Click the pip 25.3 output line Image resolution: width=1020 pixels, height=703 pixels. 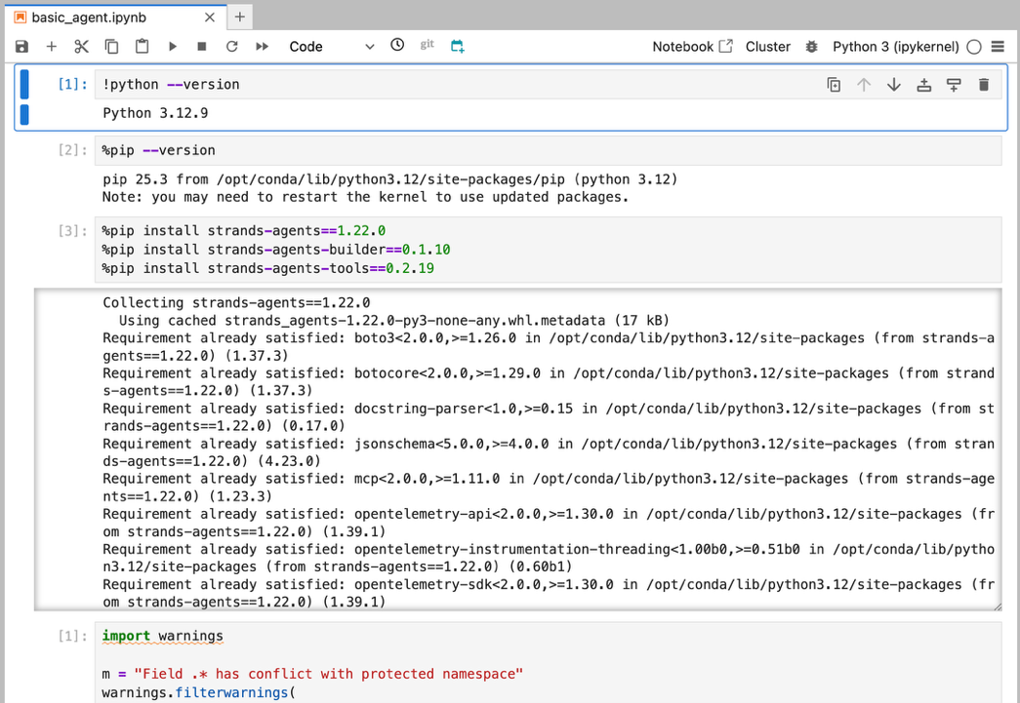389,179
